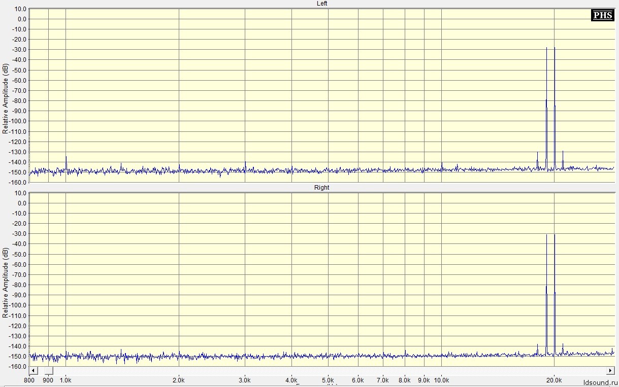This screenshot has width=619, height=387.
Task: Click the 20.0k frequency axis label
Action: coord(554,380)
